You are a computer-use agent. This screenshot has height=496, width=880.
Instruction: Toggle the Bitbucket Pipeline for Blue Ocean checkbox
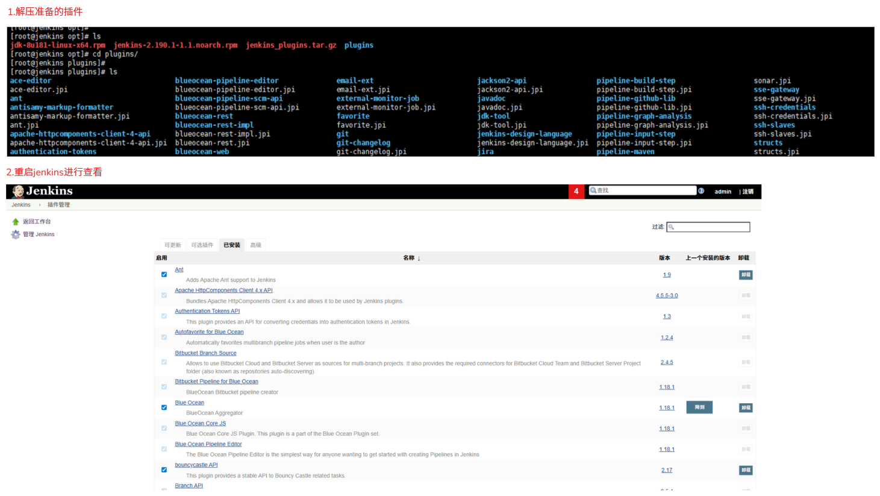click(x=164, y=387)
